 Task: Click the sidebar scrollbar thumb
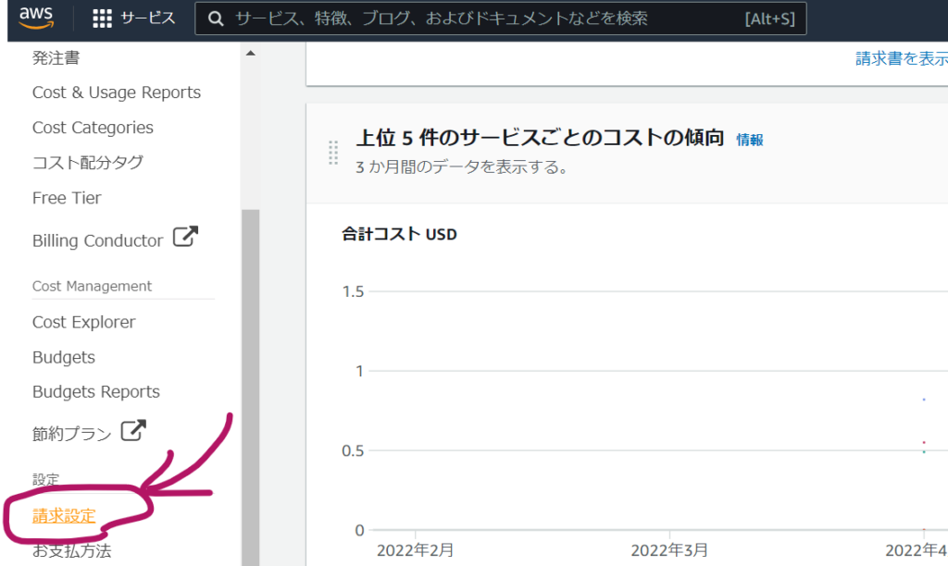[x=250, y=388]
